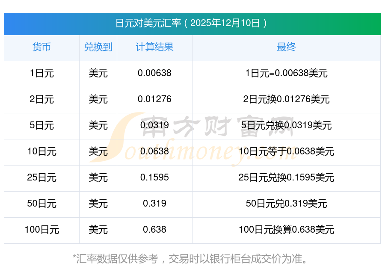The image size is (385, 272).
Task: Click the value '0.638' in results column
Action: 154,230
